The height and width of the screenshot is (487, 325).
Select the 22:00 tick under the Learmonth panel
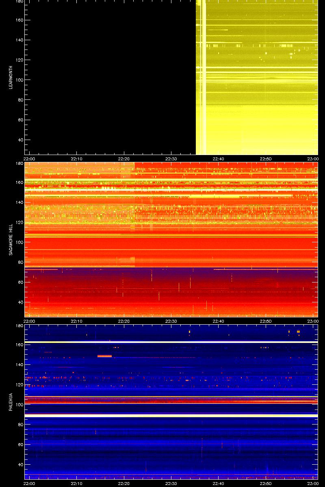click(x=29, y=159)
